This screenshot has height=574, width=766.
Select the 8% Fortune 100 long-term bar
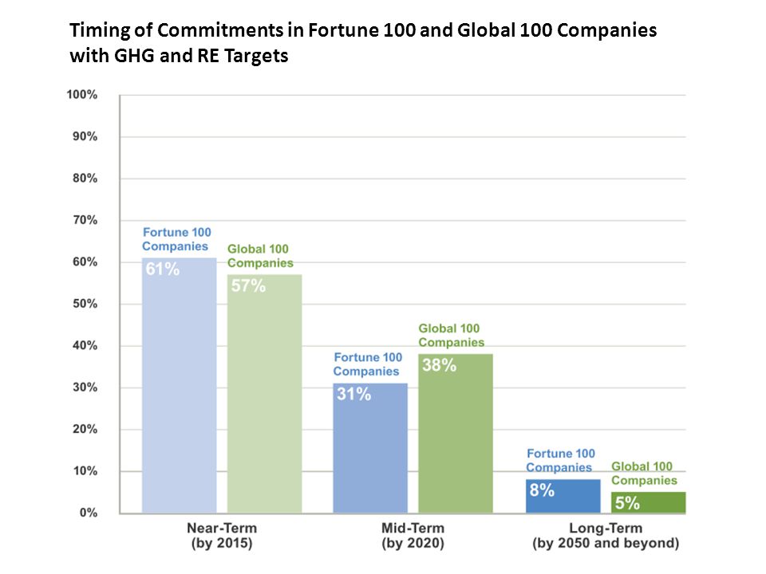(x=563, y=497)
